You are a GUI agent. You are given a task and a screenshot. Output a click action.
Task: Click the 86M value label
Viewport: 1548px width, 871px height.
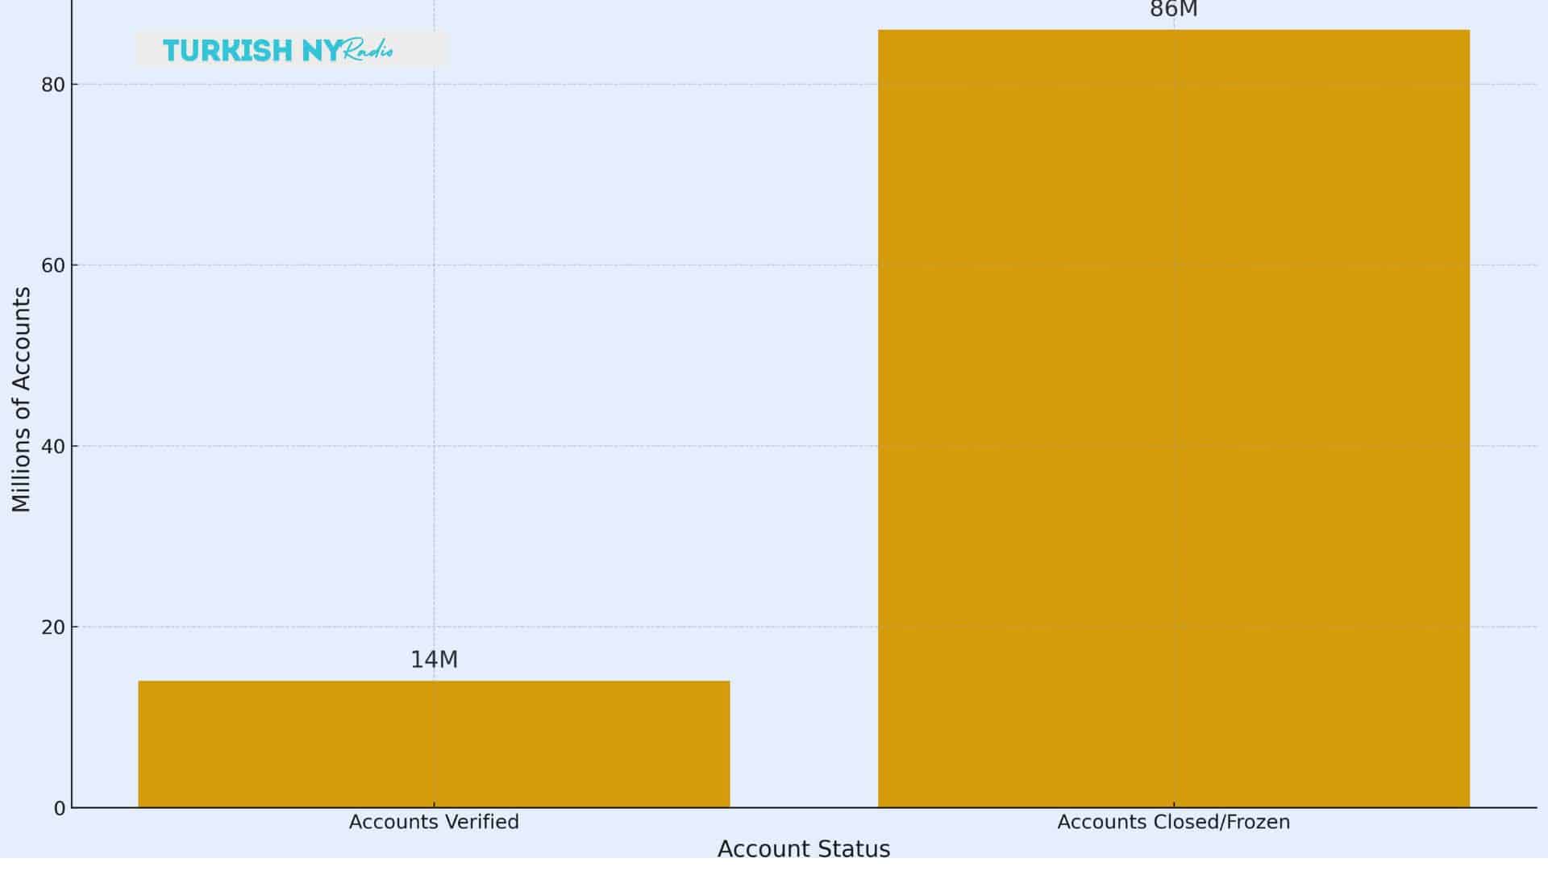click(x=1171, y=10)
